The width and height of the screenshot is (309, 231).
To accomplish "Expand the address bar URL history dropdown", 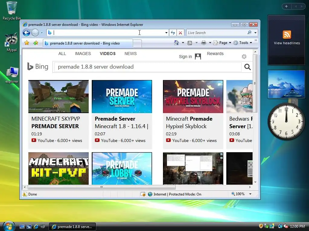I will click(166, 33).
